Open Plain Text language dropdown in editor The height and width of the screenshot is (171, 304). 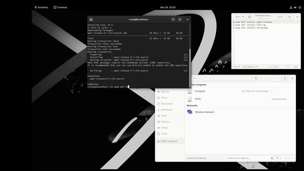click(236, 66)
